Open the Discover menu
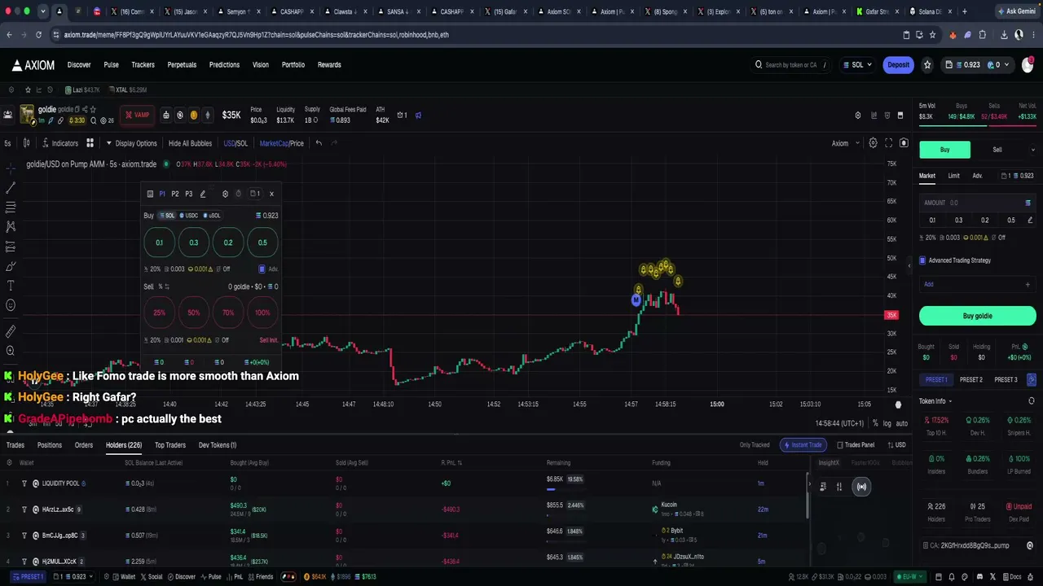The width and height of the screenshot is (1043, 586). click(x=79, y=65)
